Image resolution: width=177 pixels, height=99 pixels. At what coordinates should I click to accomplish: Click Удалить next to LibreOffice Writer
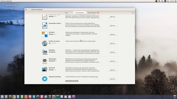pos(113,26)
